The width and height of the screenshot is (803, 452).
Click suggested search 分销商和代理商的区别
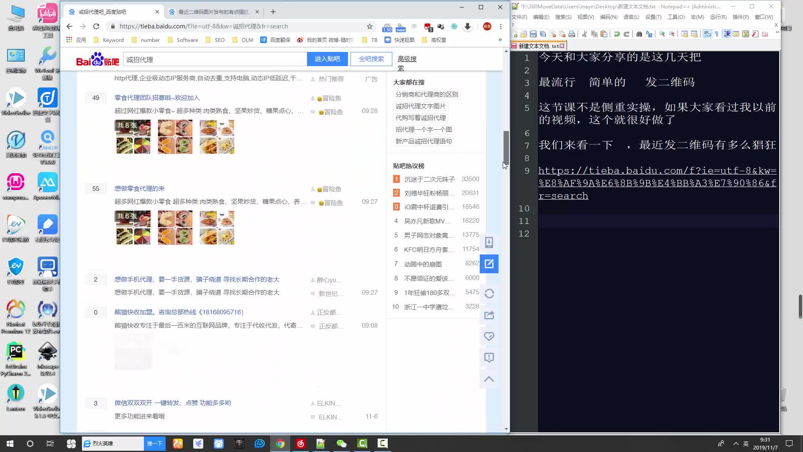pos(427,94)
